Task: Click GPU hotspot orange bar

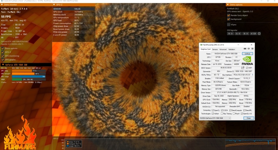Action: tap(23, 74)
